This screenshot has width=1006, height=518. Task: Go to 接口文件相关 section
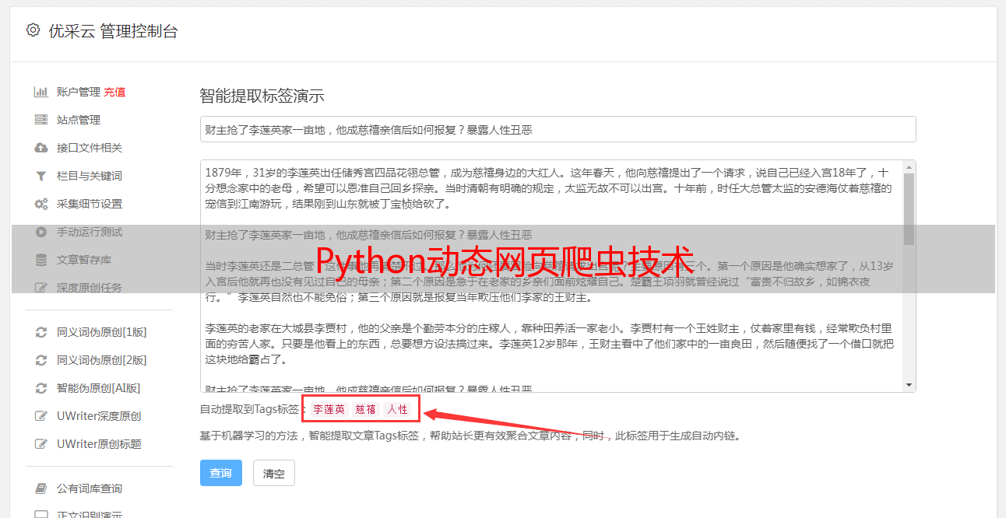(x=90, y=148)
